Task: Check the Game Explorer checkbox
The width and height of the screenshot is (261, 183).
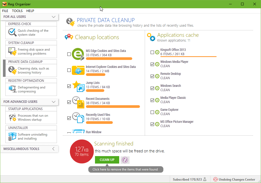Action: tap(152, 112)
